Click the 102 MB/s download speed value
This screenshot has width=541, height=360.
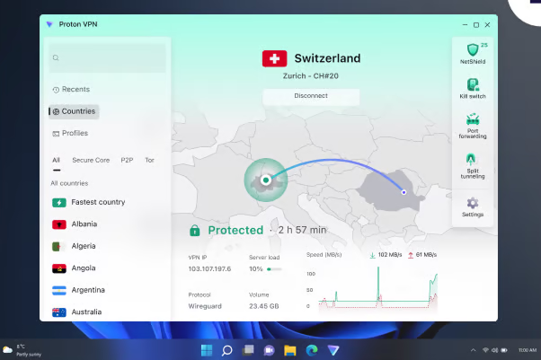[x=390, y=255]
